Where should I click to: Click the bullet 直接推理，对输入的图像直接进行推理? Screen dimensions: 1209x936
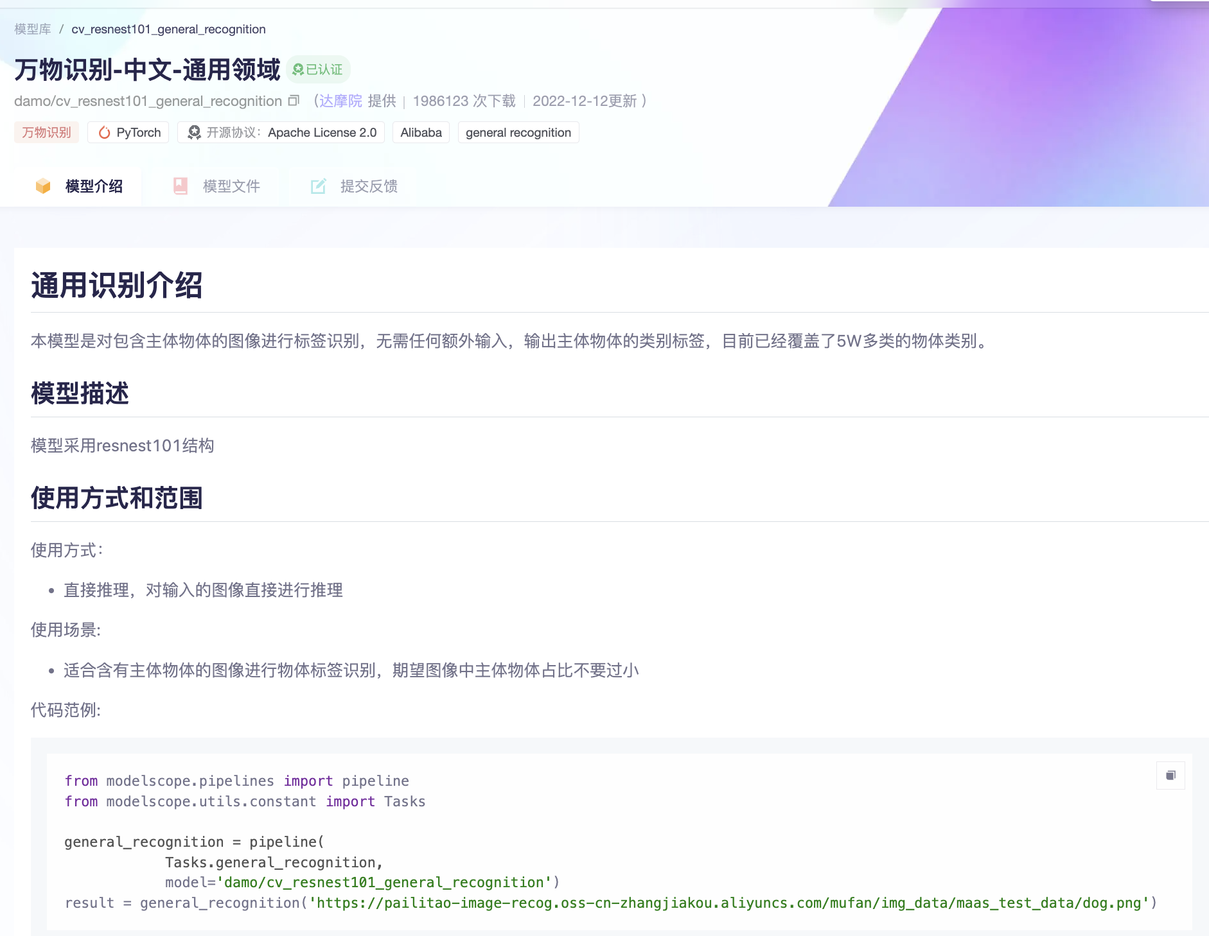pos(203,590)
